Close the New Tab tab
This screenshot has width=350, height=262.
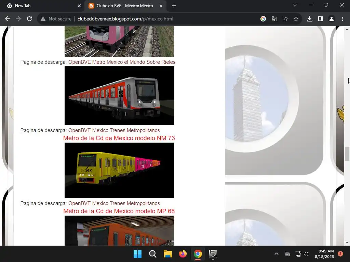79,6
